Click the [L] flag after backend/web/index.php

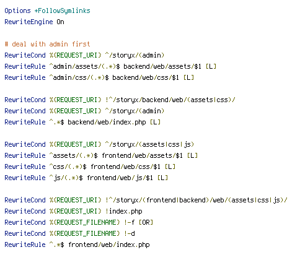pos(155,122)
